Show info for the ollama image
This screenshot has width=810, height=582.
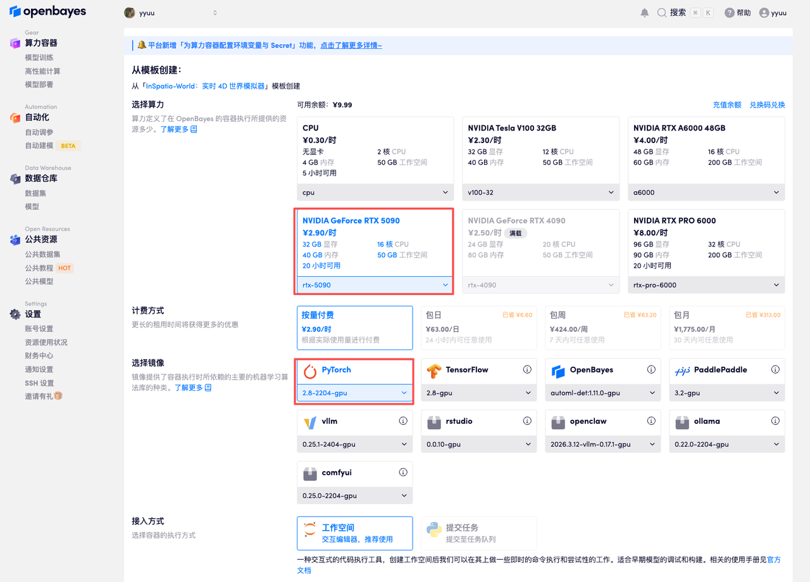pyautogui.click(x=775, y=421)
